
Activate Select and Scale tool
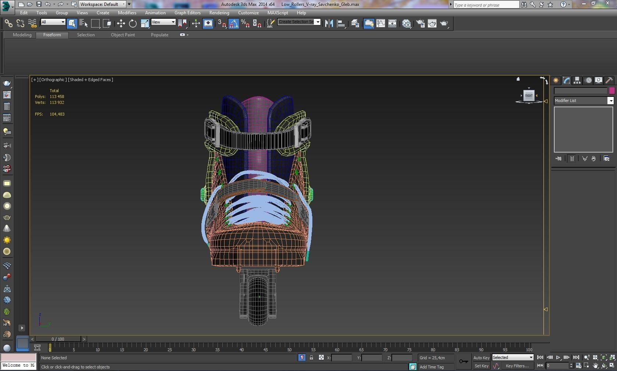coord(145,23)
